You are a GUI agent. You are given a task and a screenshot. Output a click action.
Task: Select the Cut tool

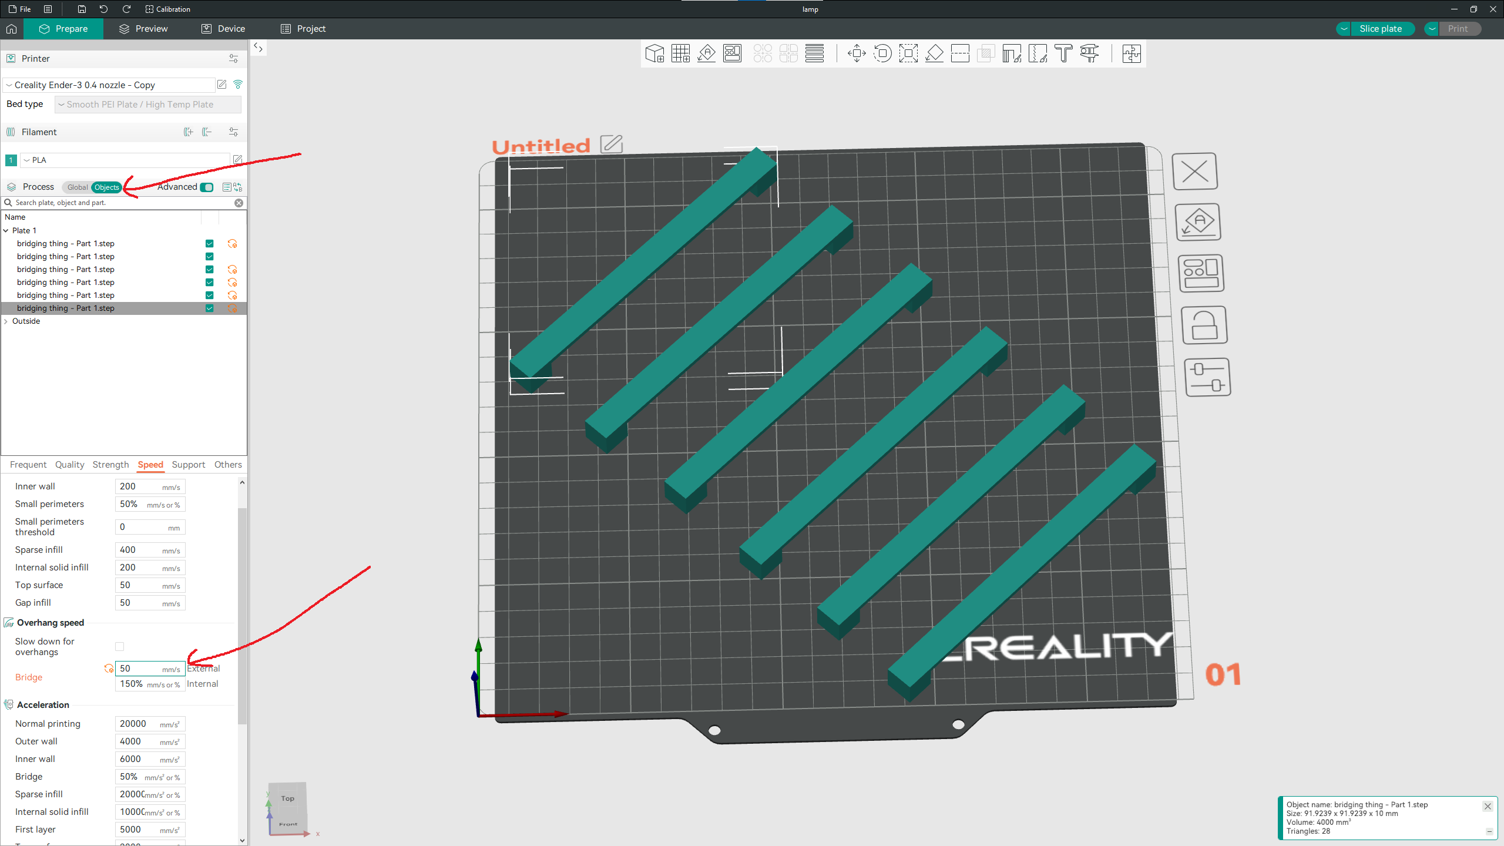[960, 53]
